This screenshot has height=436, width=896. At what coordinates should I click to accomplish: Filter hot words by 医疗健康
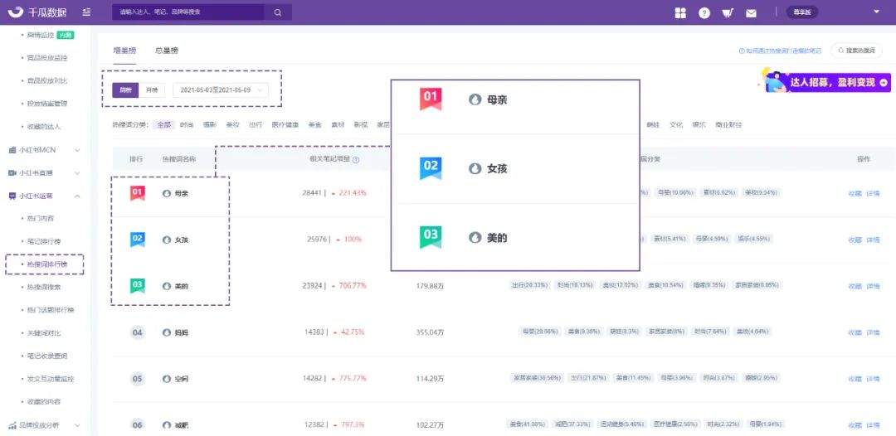[x=285, y=124]
